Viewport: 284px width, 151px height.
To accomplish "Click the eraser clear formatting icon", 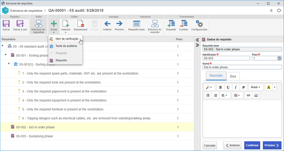I will [243, 87].
